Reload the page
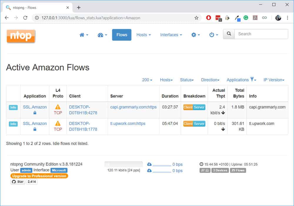 pyautogui.click(x=25, y=18)
